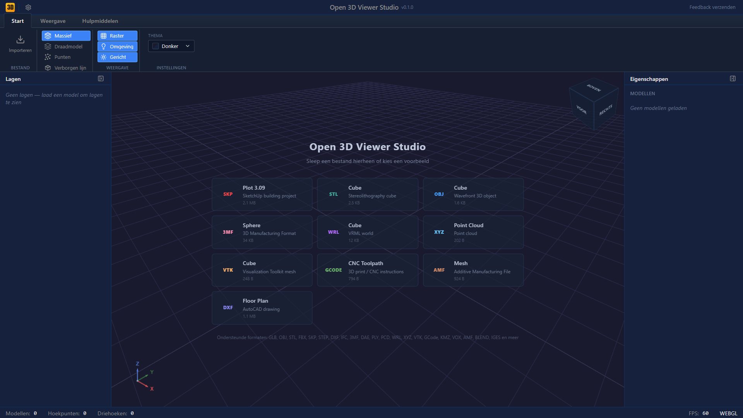Click the XYZ format badge
Screen dimensions: 743x418
(x=439, y=232)
